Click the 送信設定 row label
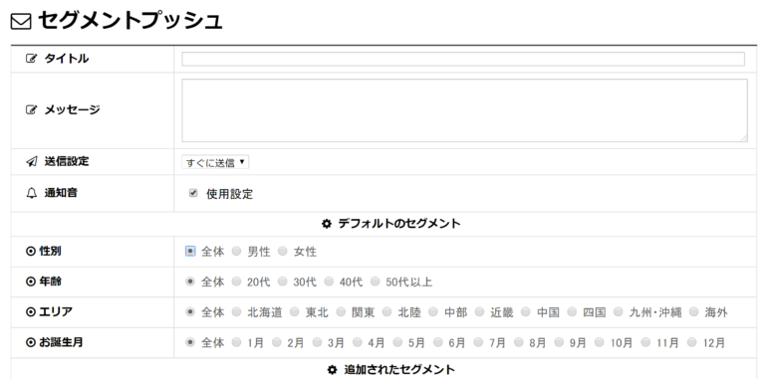The image size is (765, 379). [67, 162]
